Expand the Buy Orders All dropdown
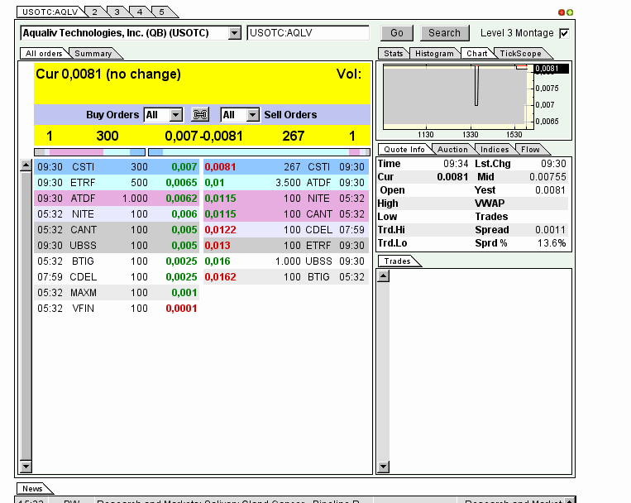The height and width of the screenshot is (503, 631). tap(176, 115)
